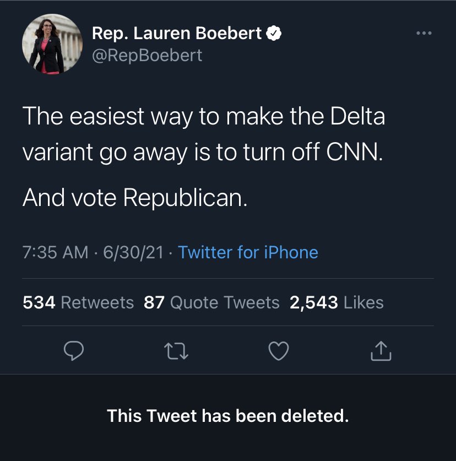456x461 pixels.
Task: Click the retweet arrows icon
Action: point(176,351)
